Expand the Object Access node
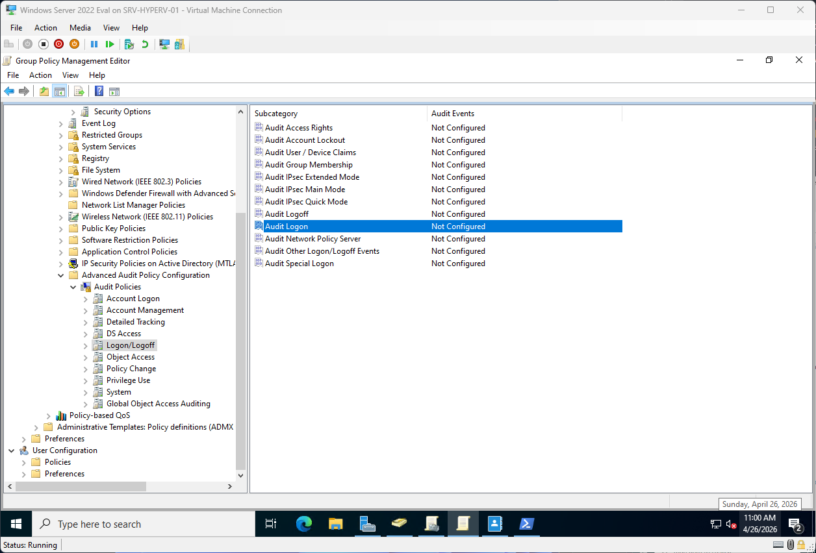816x553 pixels. [86, 357]
